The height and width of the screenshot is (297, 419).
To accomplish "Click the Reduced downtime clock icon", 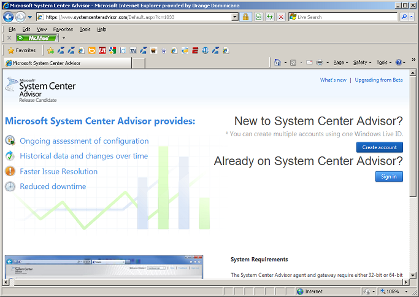I will coord(10,187).
